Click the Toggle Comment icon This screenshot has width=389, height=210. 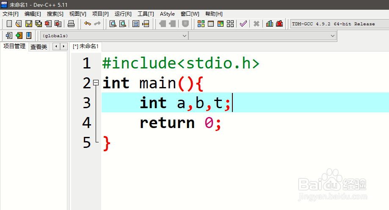(185, 24)
